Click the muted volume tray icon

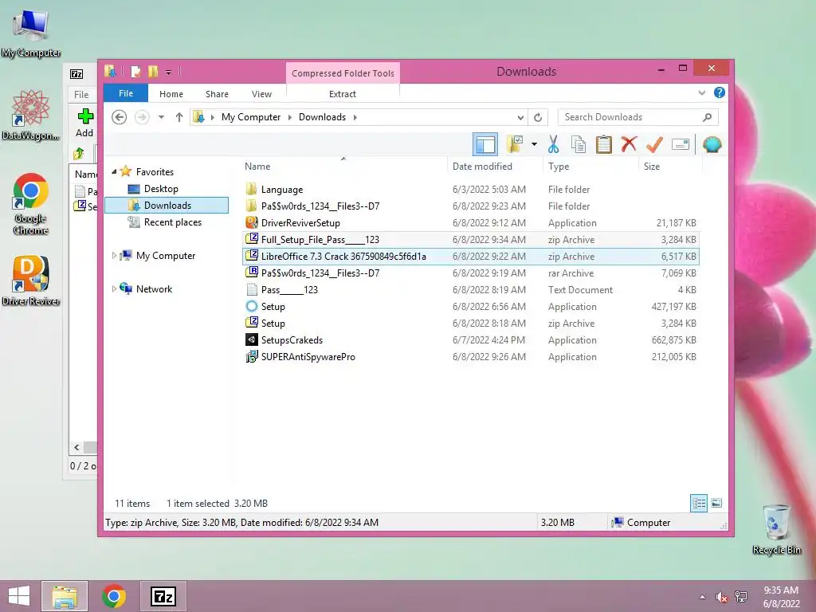coord(721,597)
